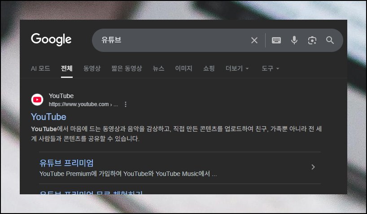The height and width of the screenshot is (214, 367).
Task: Switch to AI 모드 tab
Action: pos(40,68)
